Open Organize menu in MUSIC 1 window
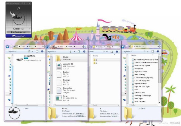Image resolution: width=181 pixels, height=126 pixels. tap(127, 51)
